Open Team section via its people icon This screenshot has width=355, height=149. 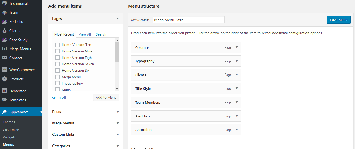click(5, 12)
